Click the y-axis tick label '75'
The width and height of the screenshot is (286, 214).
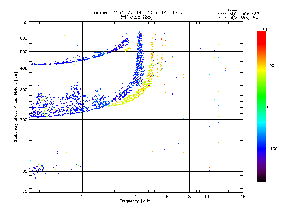point(25,191)
